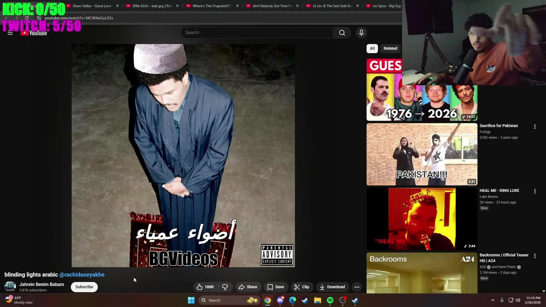
Task: Open Backrooms Official Teaser title
Action: point(504,258)
